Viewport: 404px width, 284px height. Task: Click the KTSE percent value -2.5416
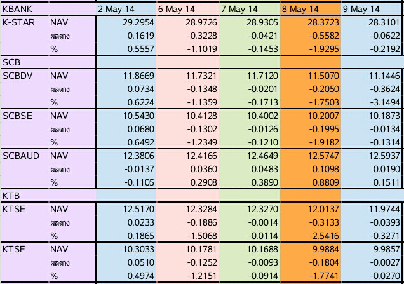tap(322, 234)
